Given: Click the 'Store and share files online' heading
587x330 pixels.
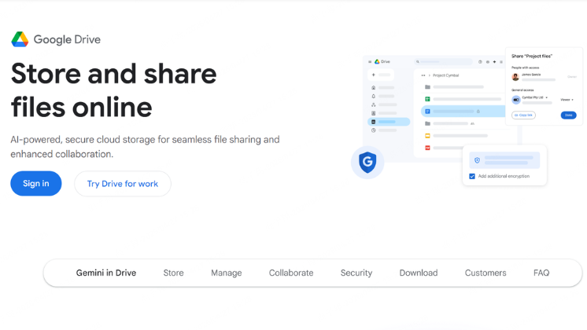Looking at the screenshot, I should coord(114,90).
